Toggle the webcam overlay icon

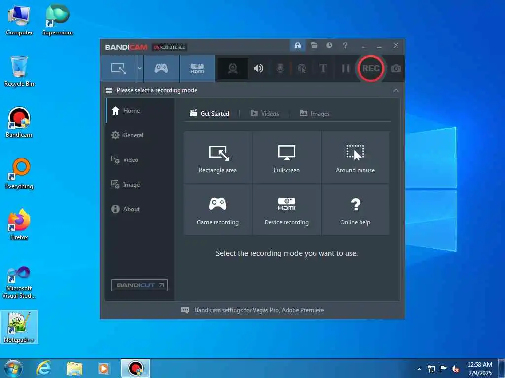233,68
